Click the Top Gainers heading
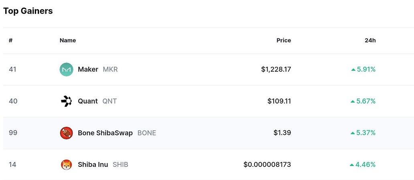The image size is (414, 180). 28,11
